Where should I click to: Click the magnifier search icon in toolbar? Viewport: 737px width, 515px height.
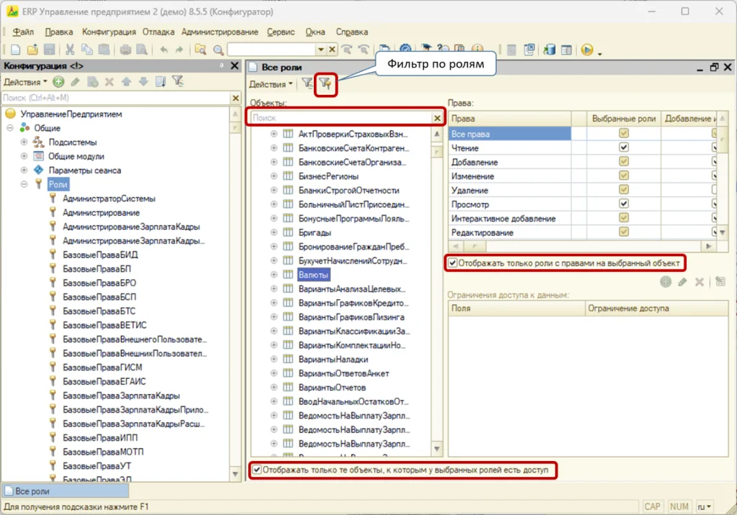coord(219,50)
